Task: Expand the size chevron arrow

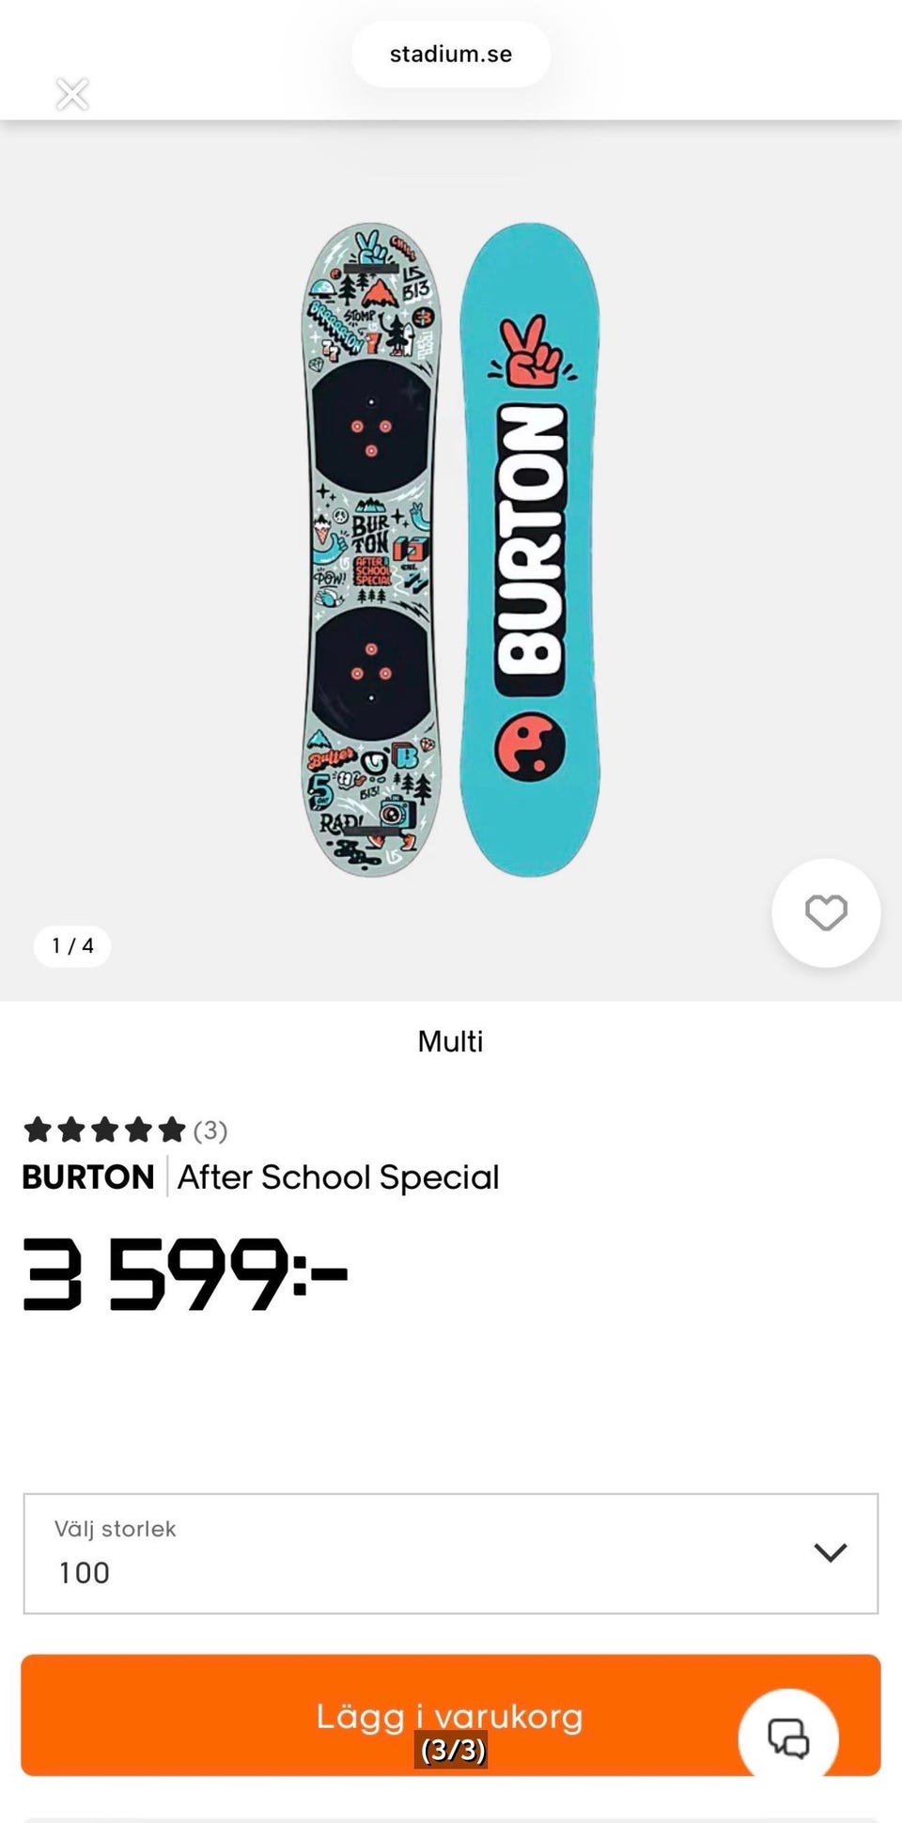Action: 831,1552
